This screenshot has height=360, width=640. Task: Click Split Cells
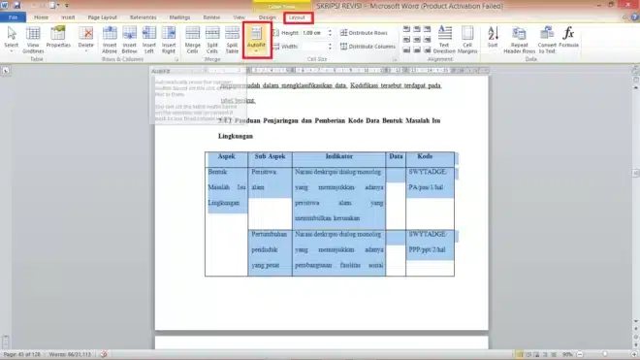point(212,39)
